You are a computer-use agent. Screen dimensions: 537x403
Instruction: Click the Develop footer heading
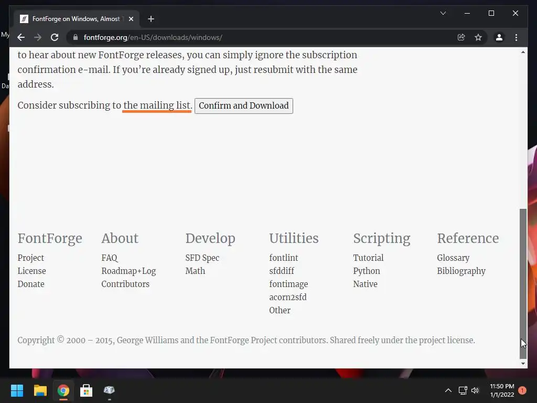point(210,239)
